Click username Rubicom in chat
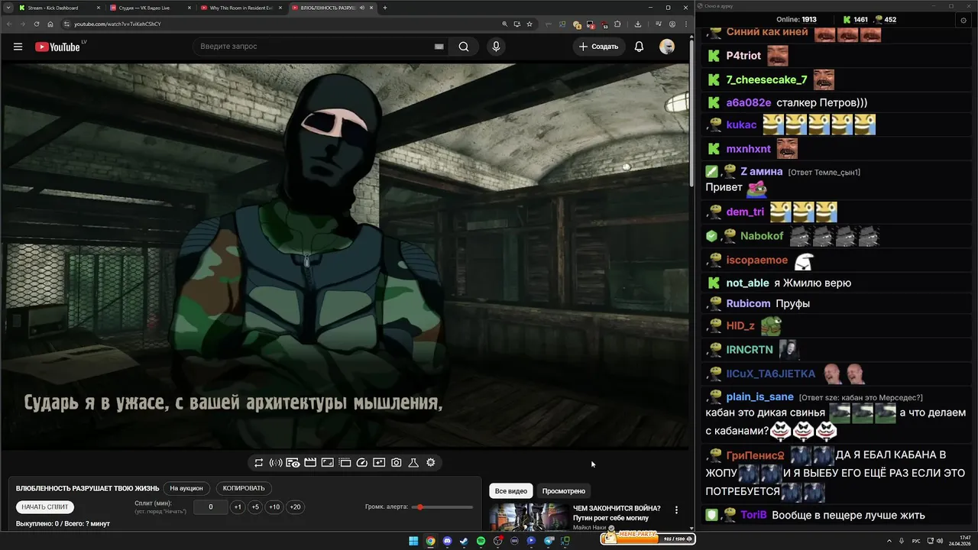The width and height of the screenshot is (978, 550). click(748, 303)
